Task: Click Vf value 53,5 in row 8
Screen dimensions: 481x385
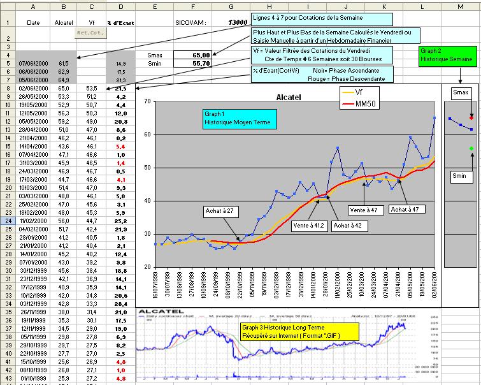Action: (91, 88)
